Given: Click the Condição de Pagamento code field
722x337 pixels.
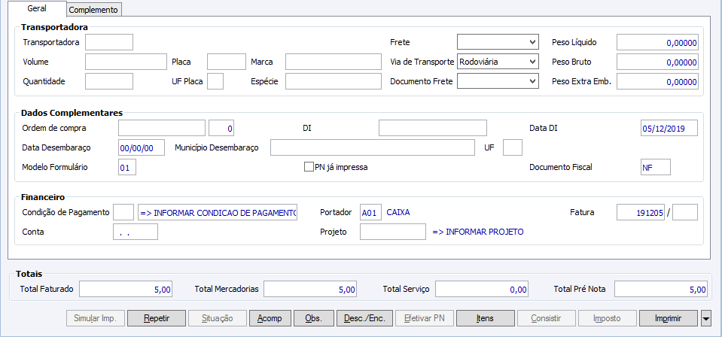Looking at the screenshot, I should point(123,212).
